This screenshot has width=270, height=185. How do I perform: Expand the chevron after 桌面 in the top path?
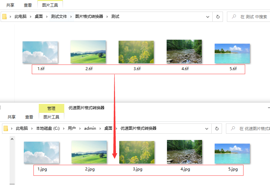[47, 17]
